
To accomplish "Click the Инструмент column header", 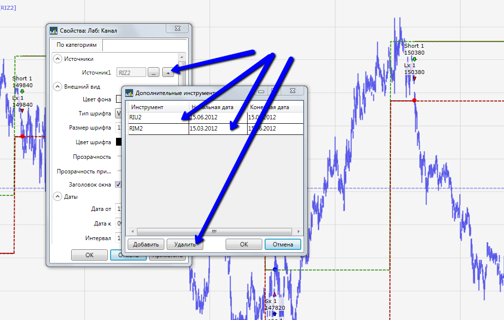I will (147, 107).
